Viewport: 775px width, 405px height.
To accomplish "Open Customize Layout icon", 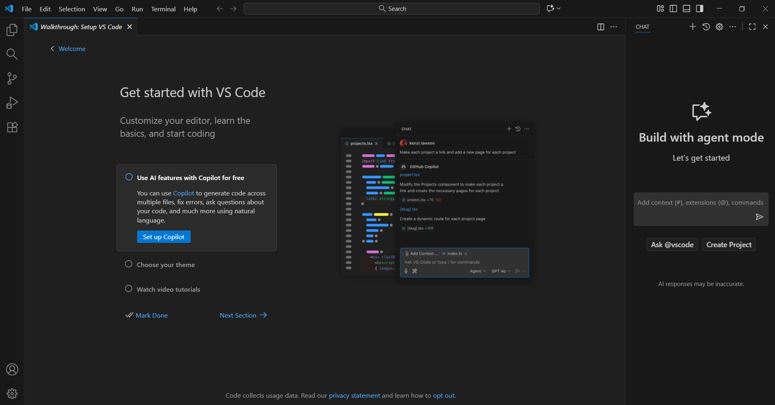I will point(660,8).
